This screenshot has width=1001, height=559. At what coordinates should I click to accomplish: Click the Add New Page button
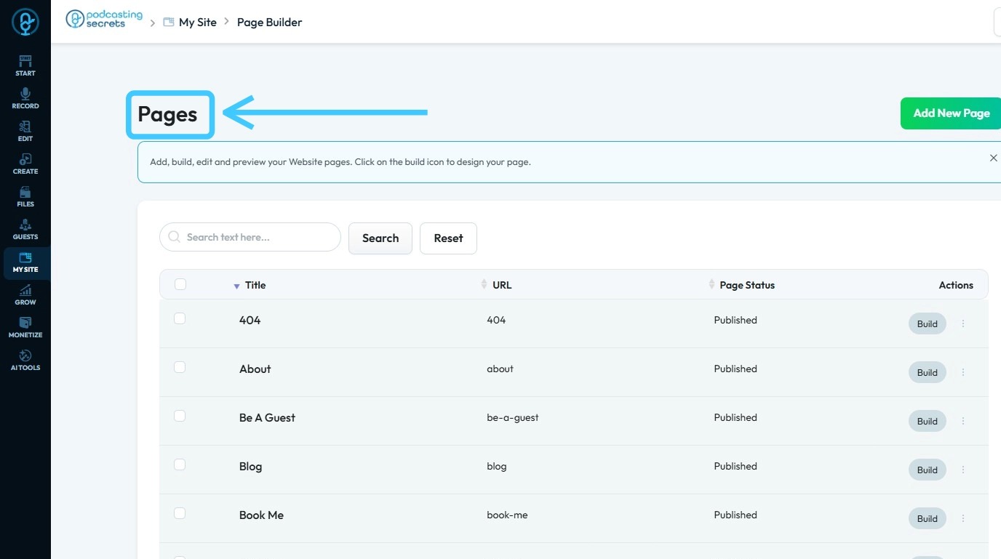click(x=951, y=113)
